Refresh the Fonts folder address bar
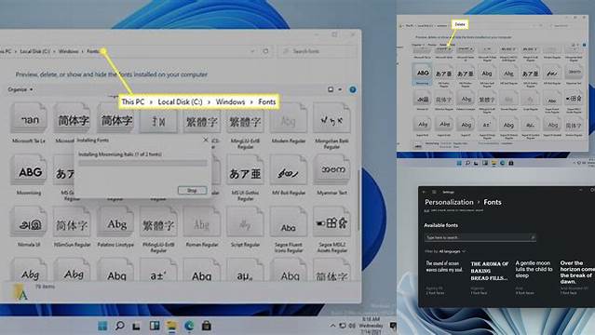The width and height of the screenshot is (595, 335). pos(265,51)
